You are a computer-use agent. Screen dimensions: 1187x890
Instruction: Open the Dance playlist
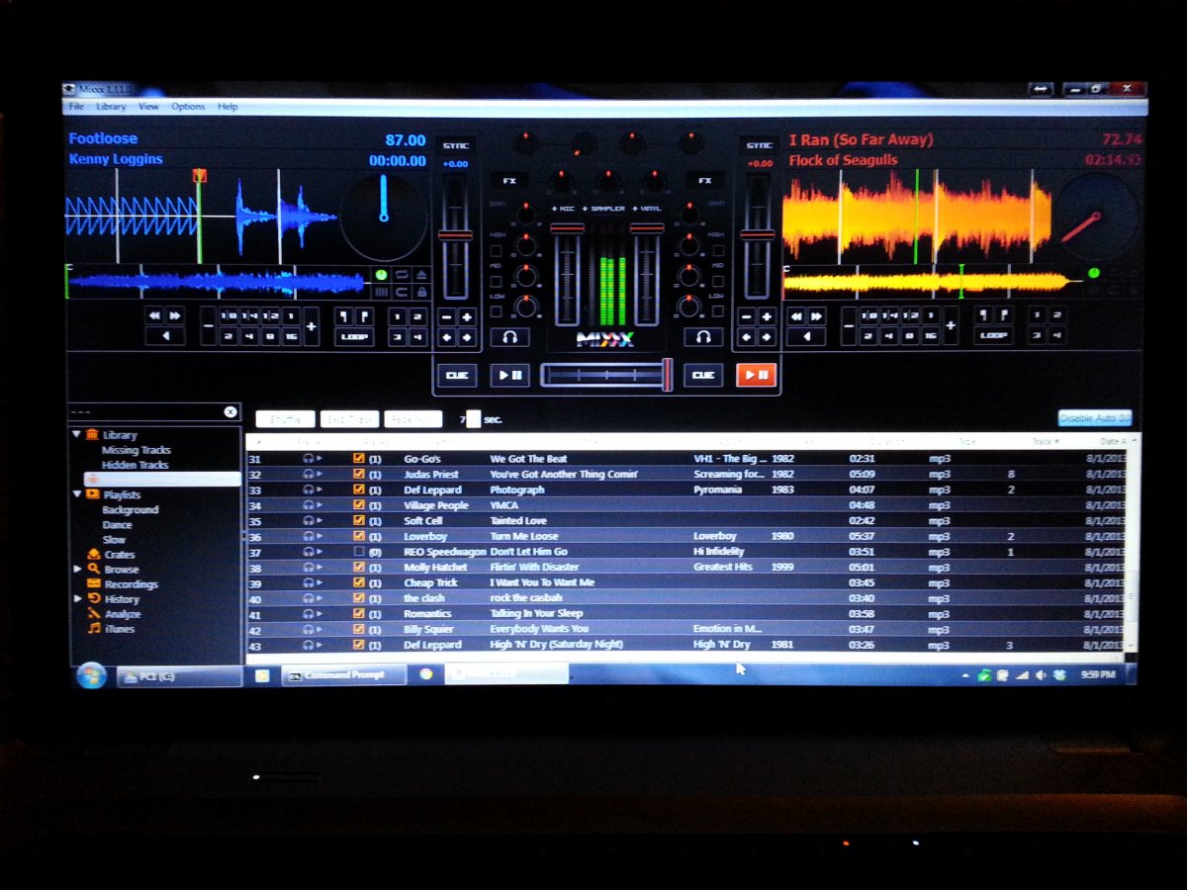coord(117,524)
